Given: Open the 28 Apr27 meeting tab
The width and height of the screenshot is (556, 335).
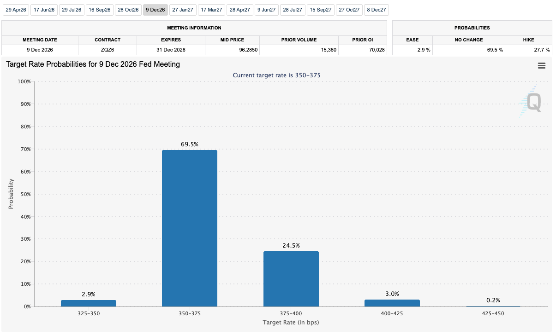Looking at the screenshot, I should pos(239,10).
